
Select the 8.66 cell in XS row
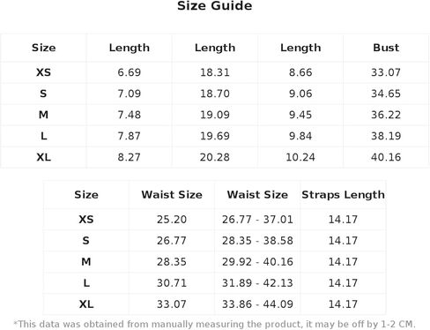300,72
